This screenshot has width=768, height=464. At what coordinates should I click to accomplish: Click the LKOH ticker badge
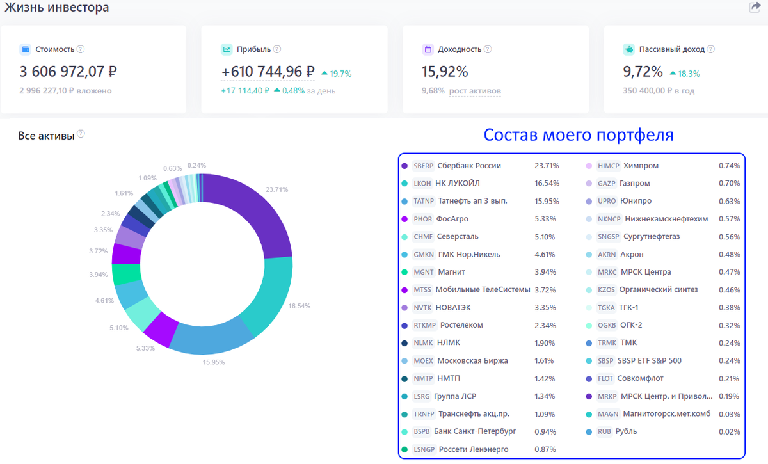pos(422,184)
